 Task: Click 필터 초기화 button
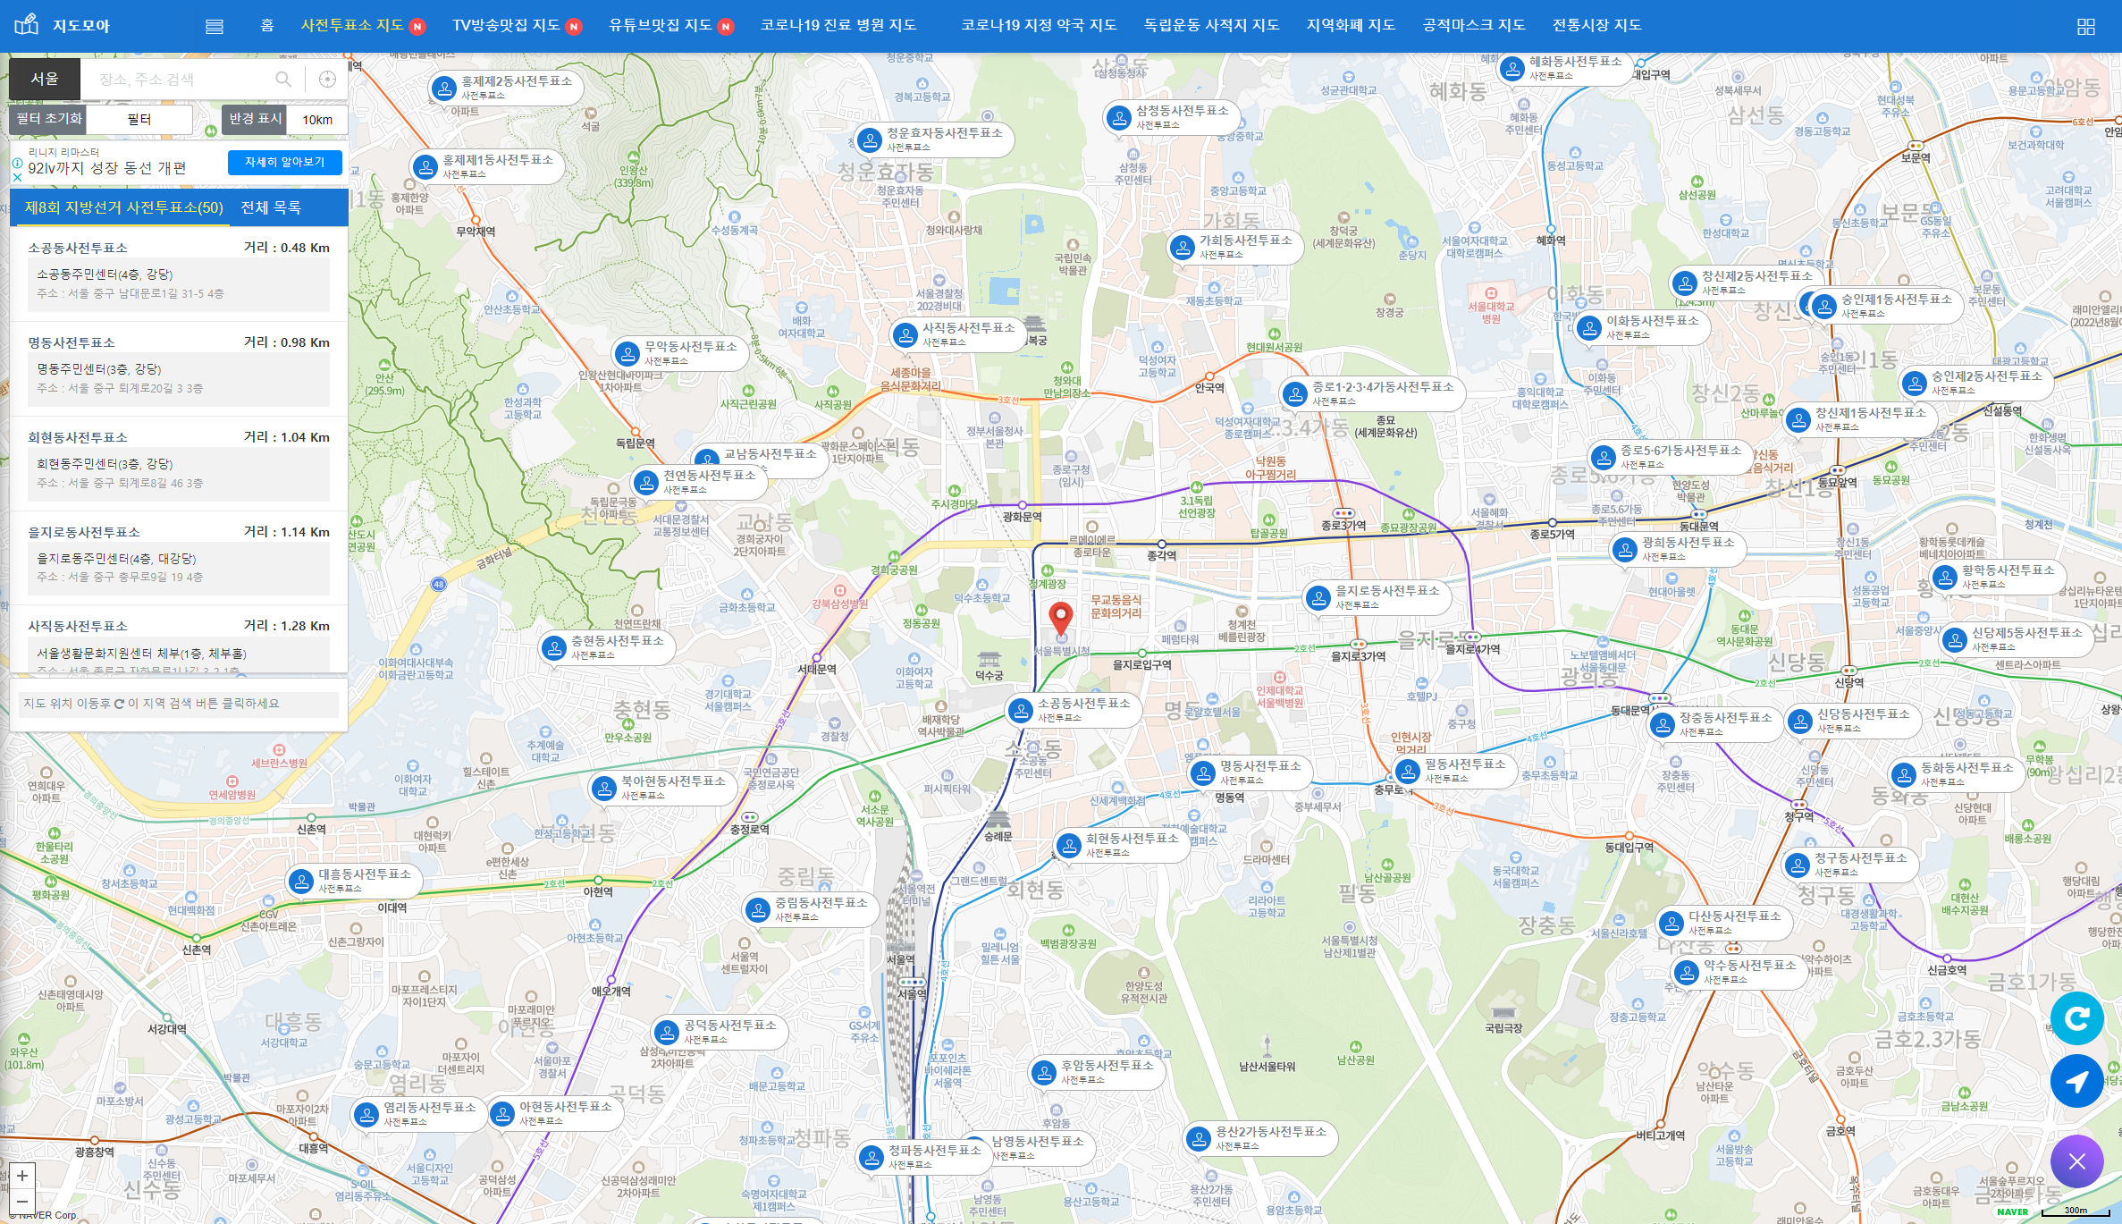click(49, 119)
